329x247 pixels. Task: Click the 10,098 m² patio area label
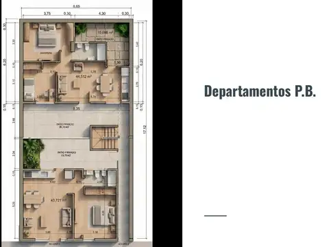[106, 32]
